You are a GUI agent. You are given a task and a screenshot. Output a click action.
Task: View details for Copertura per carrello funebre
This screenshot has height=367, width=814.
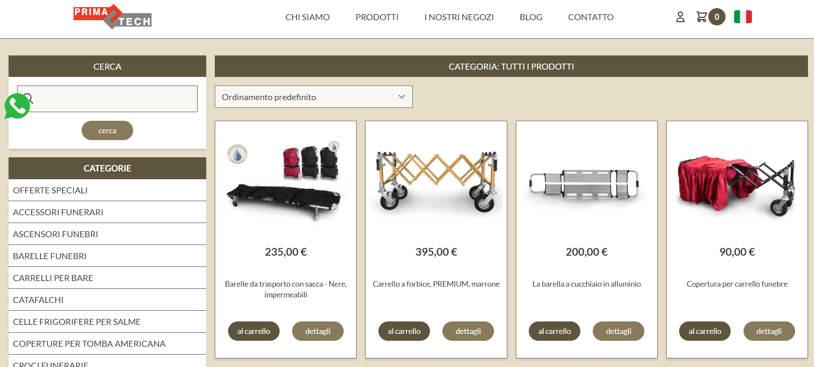769,331
